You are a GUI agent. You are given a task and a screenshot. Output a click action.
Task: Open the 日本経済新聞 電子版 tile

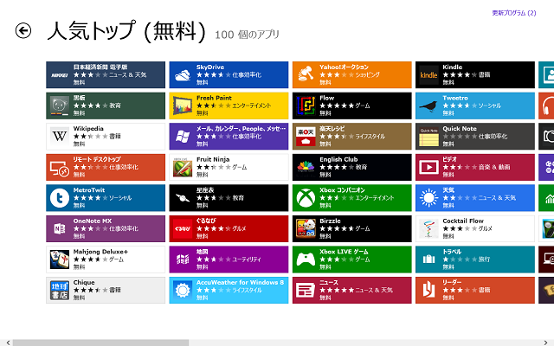(105, 74)
